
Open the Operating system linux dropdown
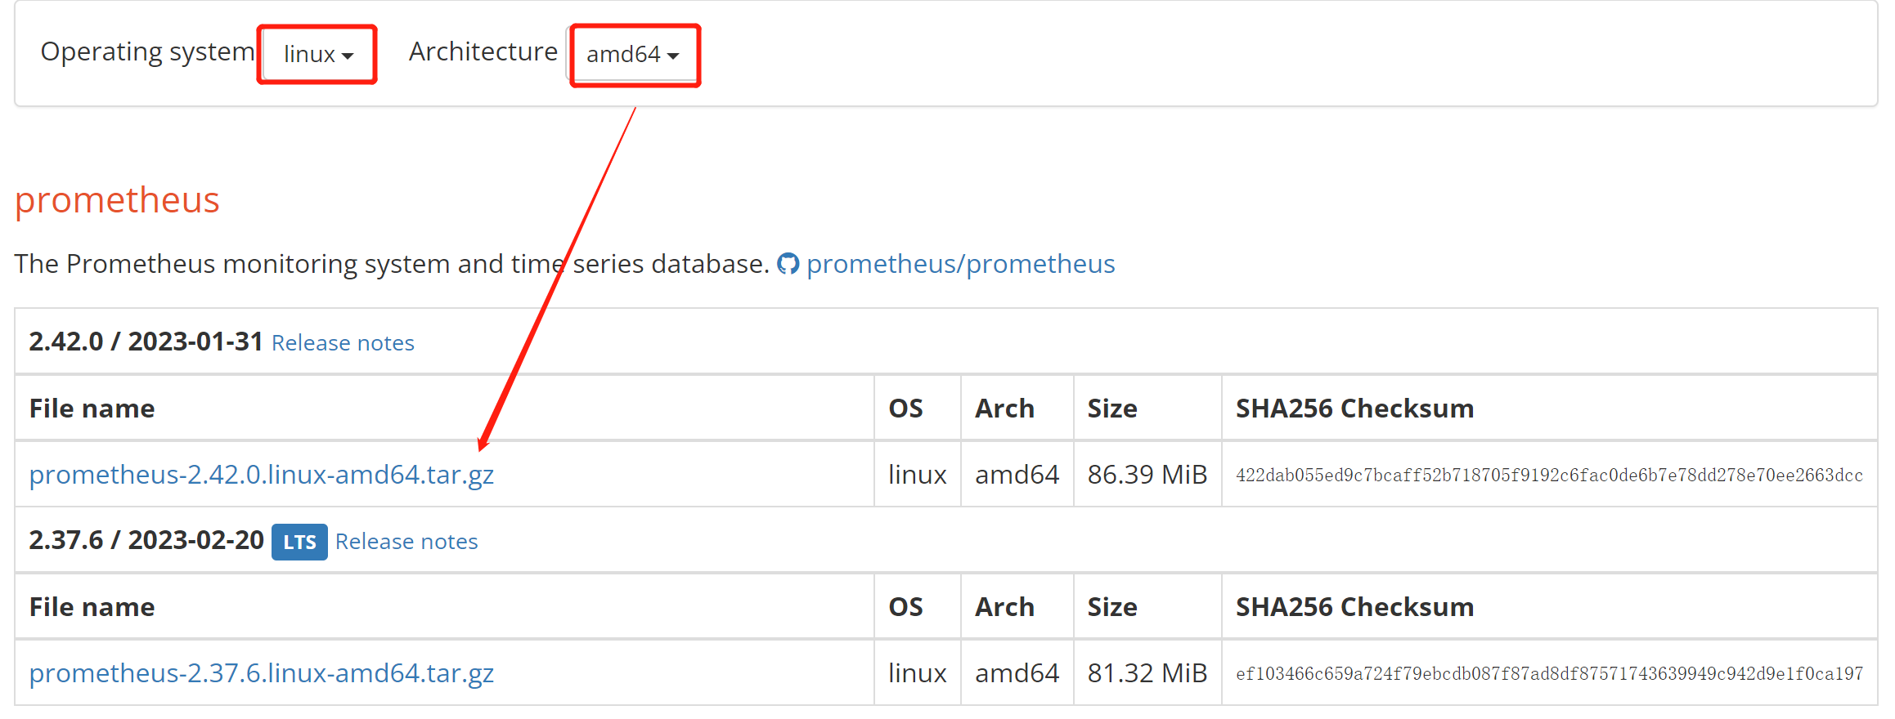[317, 54]
